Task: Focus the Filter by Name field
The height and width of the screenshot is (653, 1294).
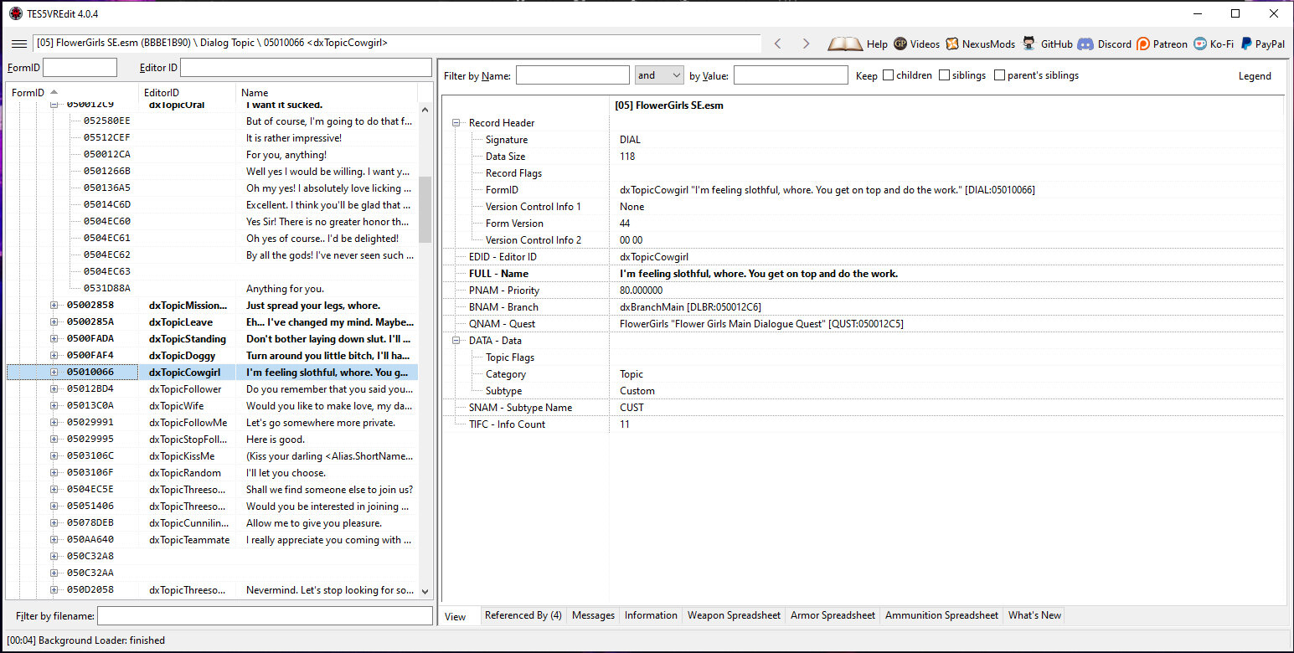Action: click(573, 75)
